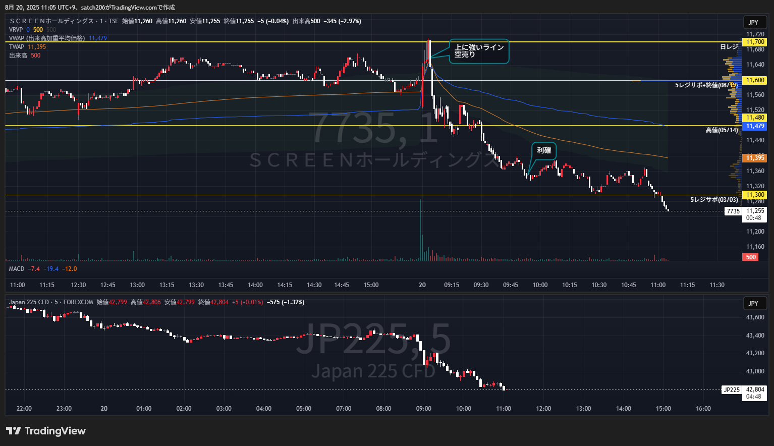Click the 5レジサポ(03/03) line label

(714, 200)
